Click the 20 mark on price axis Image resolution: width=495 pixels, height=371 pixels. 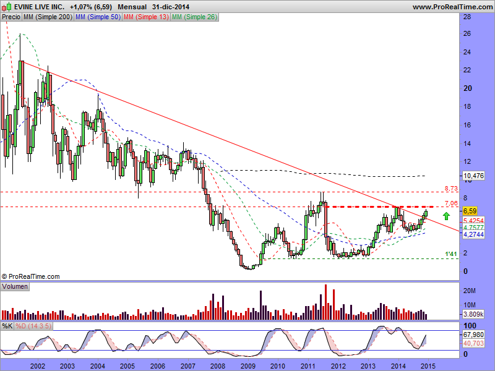(467, 88)
